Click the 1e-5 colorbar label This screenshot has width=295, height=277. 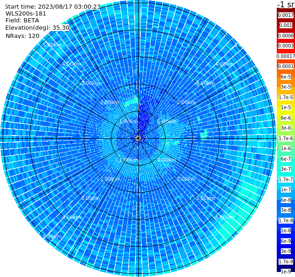(x=286, y=107)
